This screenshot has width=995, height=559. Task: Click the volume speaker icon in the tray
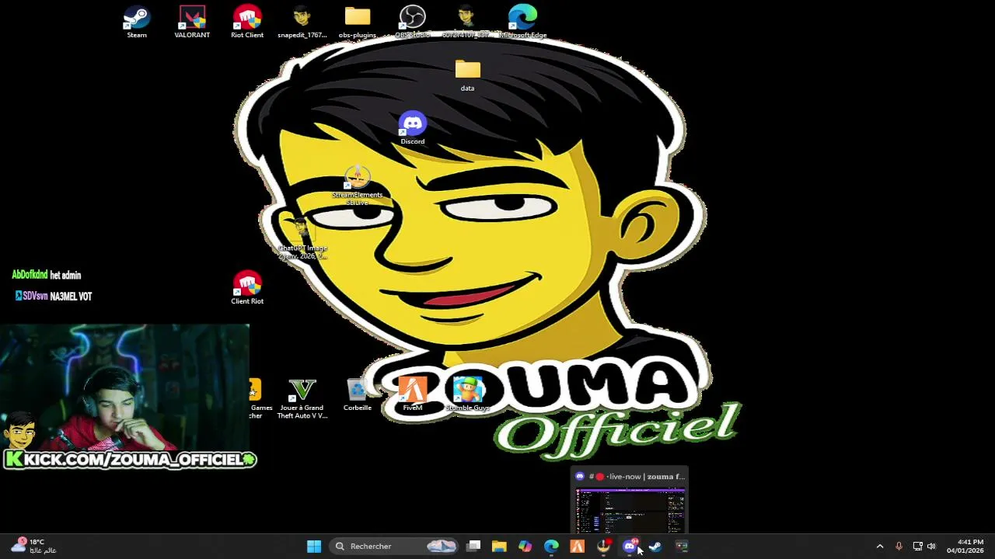click(x=931, y=547)
